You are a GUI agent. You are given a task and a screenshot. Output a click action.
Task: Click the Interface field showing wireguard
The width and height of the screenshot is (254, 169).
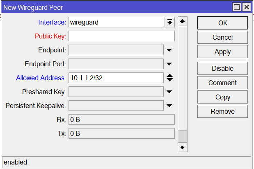click(116, 22)
